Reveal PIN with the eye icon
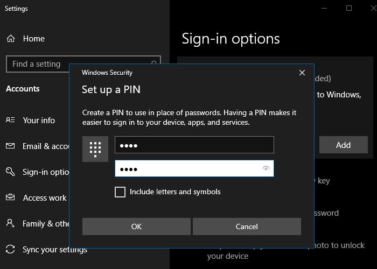This screenshot has height=269, width=377. [266, 168]
